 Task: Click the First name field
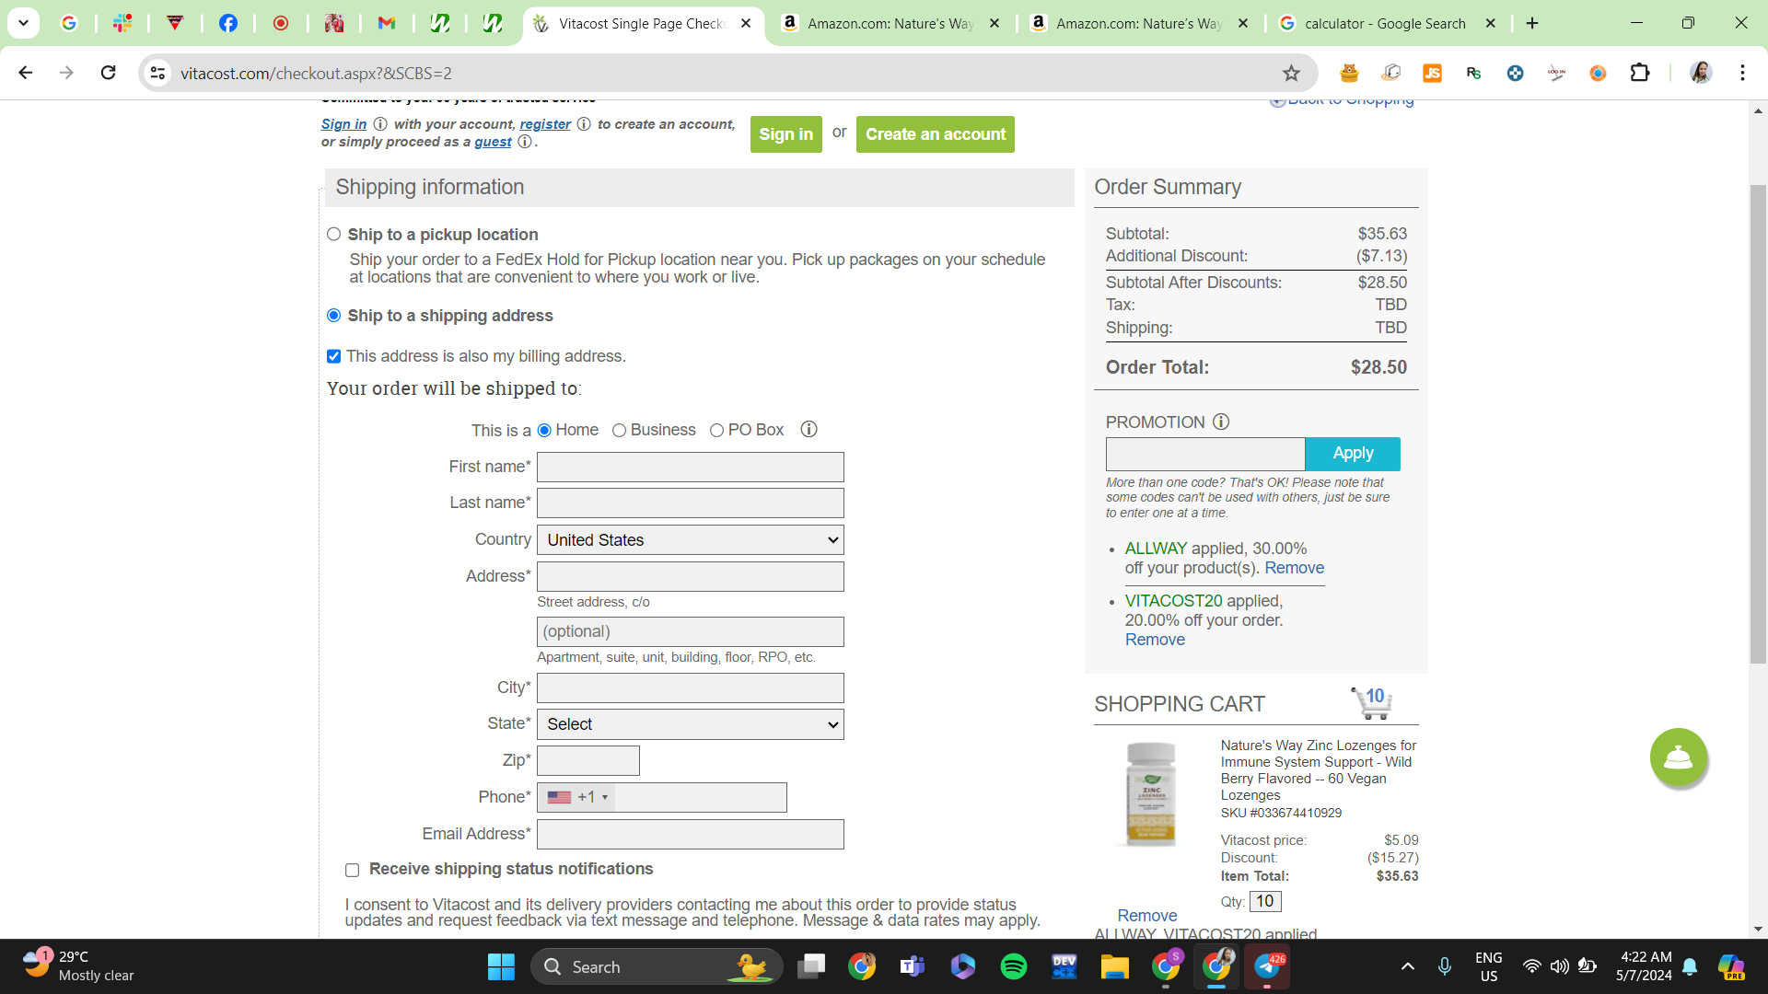tap(690, 467)
